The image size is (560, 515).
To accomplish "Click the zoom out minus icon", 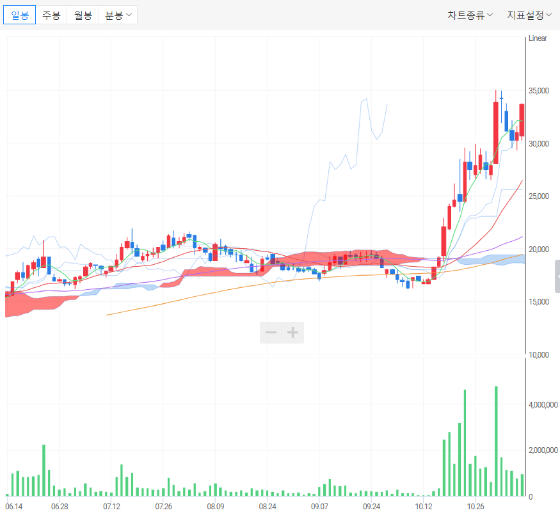I will point(271,333).
